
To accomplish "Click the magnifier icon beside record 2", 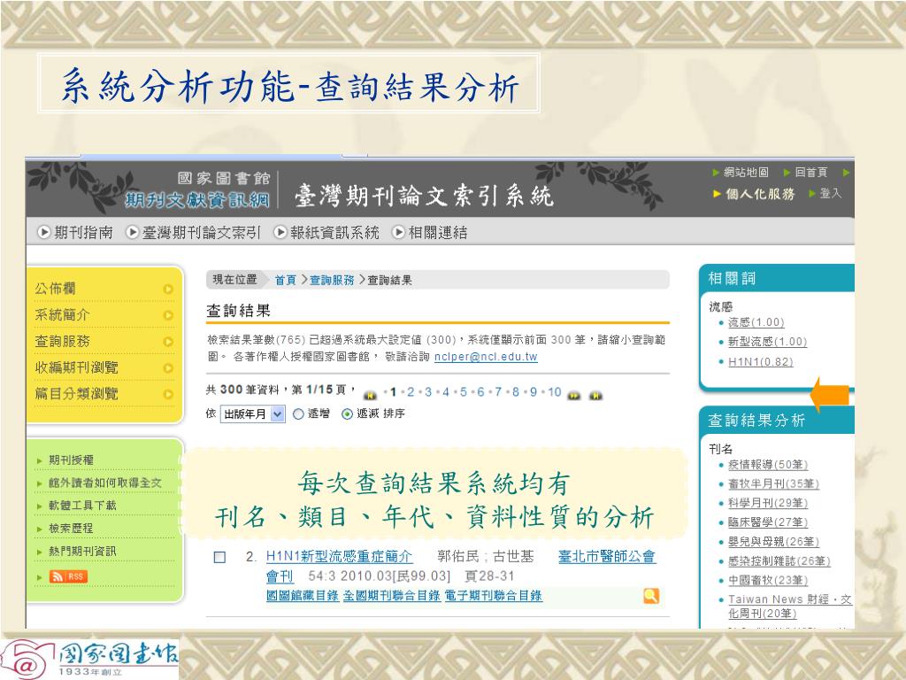I will (651, 596).
